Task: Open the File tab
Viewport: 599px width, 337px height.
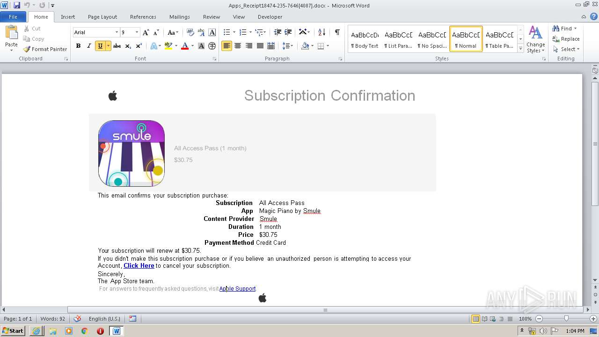Action: (13, 17)
